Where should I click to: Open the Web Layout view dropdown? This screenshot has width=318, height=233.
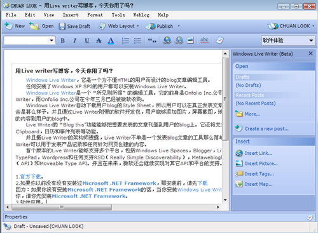[x=119, y=26]
